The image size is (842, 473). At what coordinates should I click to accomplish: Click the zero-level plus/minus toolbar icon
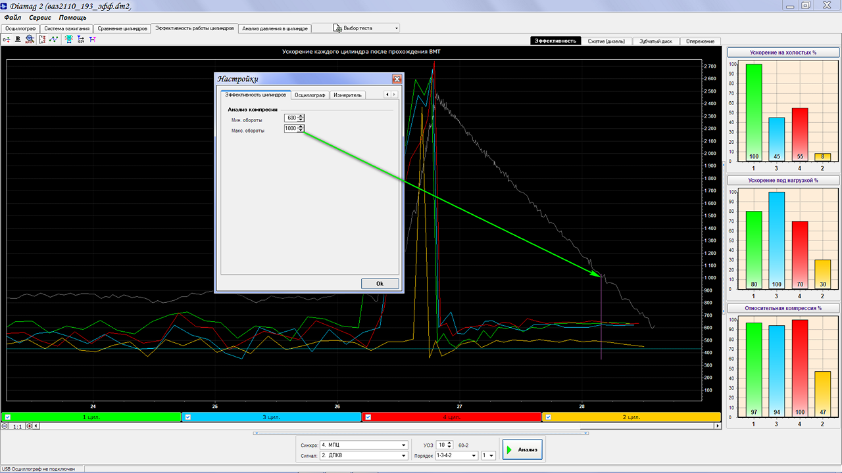click(x=7, y=39)
